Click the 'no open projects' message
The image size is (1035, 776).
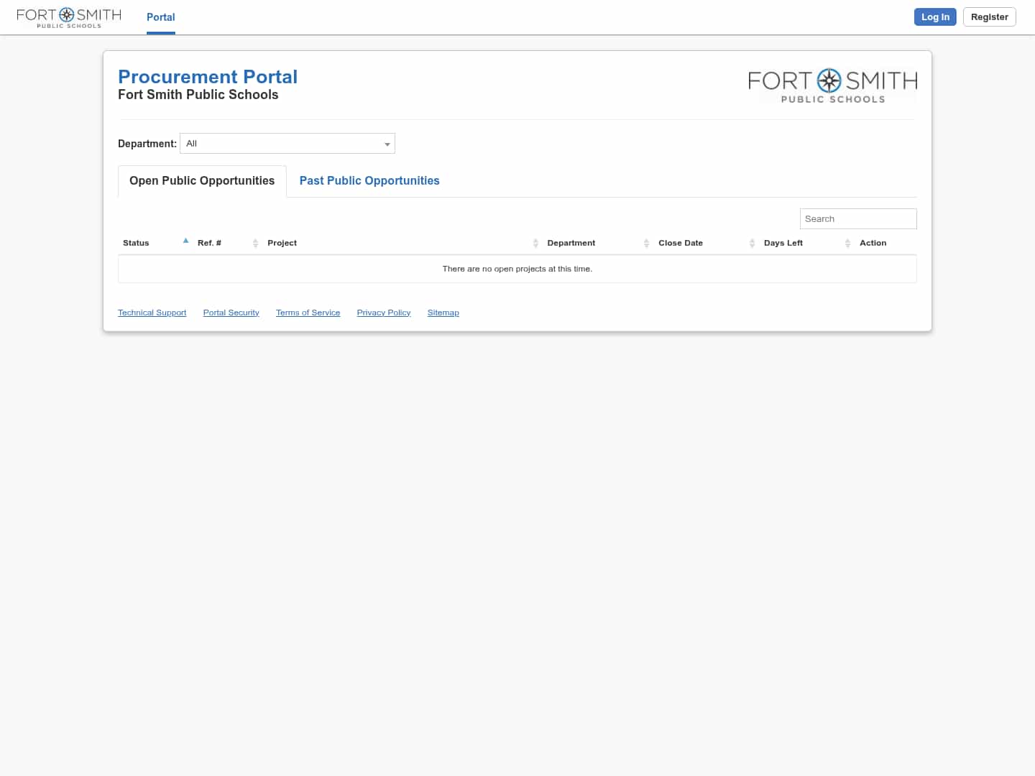click(x=517, y=269)
